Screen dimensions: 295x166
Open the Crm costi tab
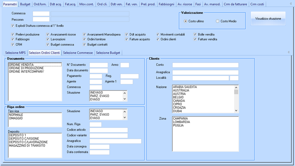257,4
